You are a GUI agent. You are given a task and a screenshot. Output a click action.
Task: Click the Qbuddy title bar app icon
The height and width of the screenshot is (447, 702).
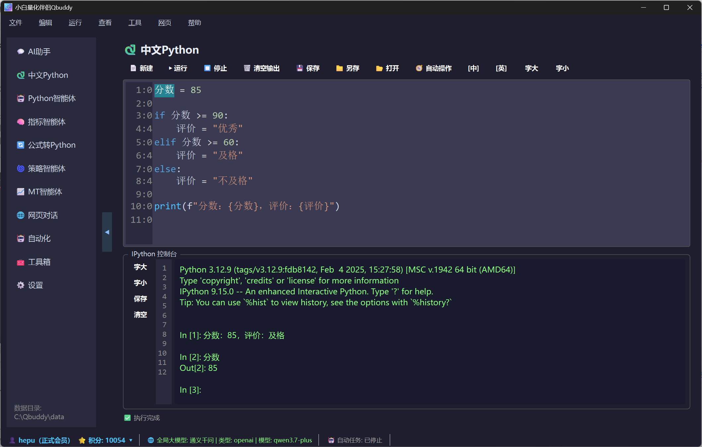pos(8,7)
